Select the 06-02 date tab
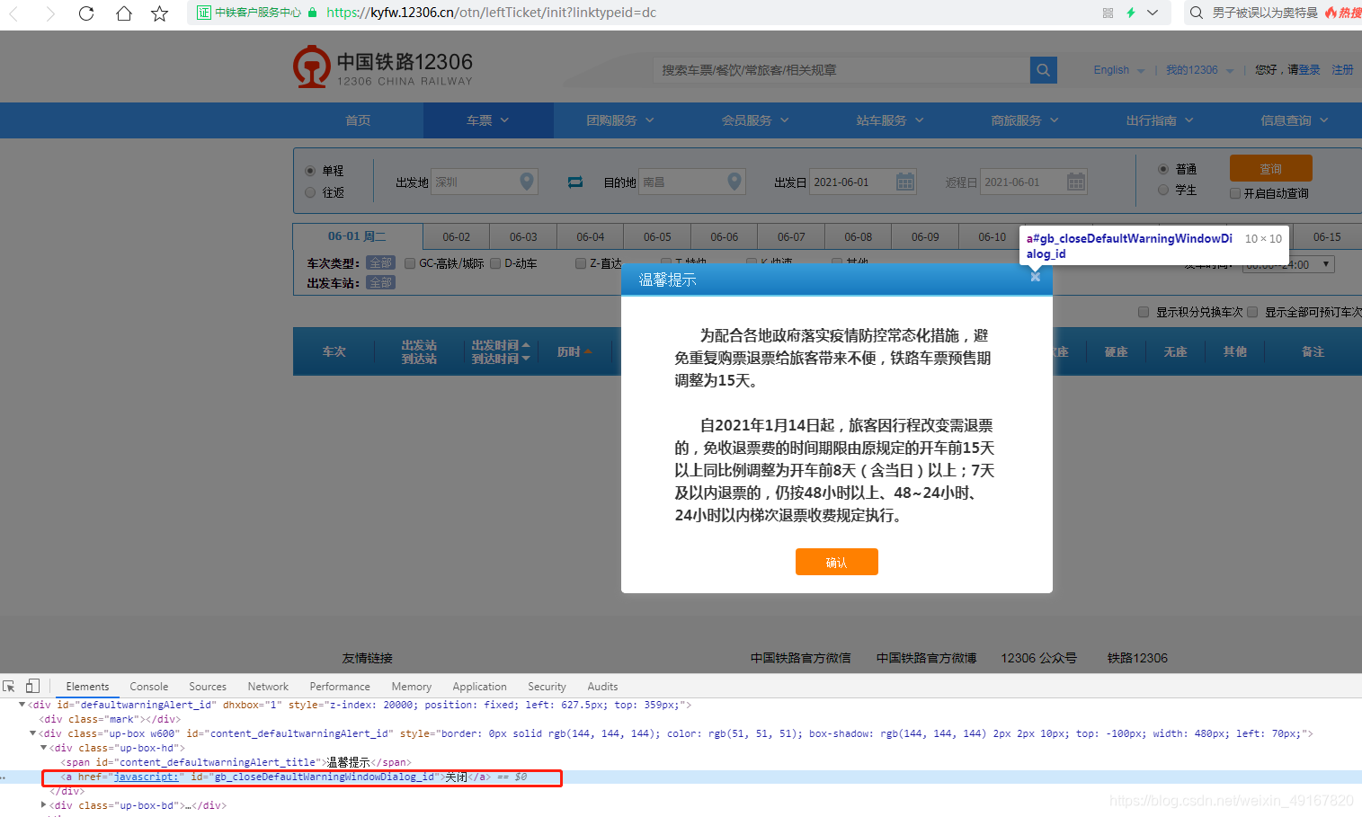This screenshot has height=817, width=1362. (457, 237)
